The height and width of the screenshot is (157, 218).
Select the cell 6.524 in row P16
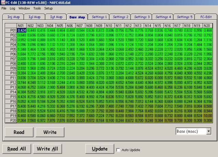(81, 101)
